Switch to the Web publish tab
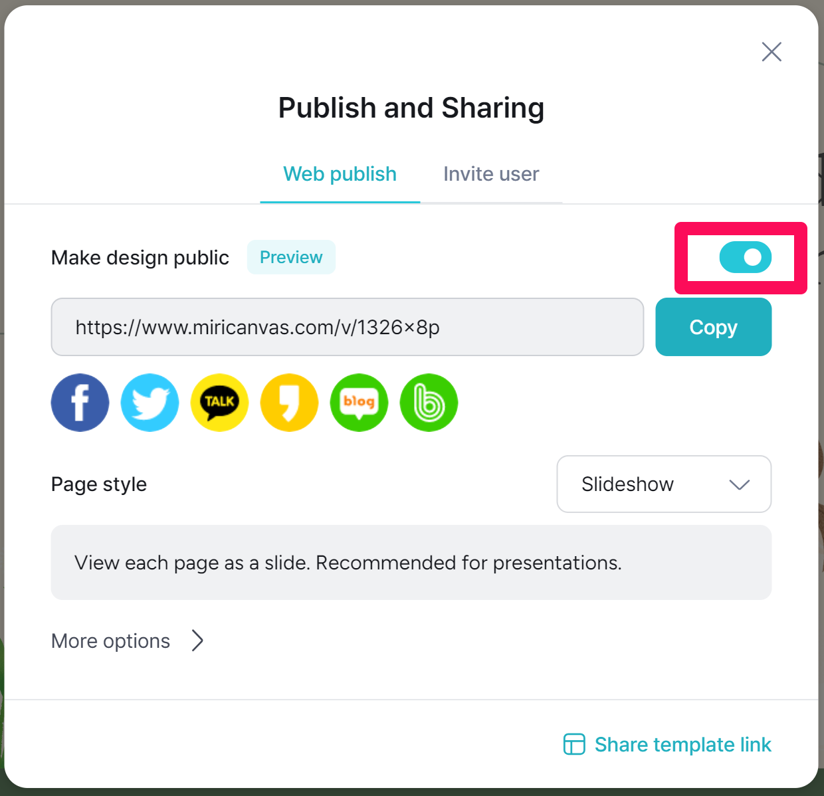Screen dimensions: 824x796 tap(340, 174)
